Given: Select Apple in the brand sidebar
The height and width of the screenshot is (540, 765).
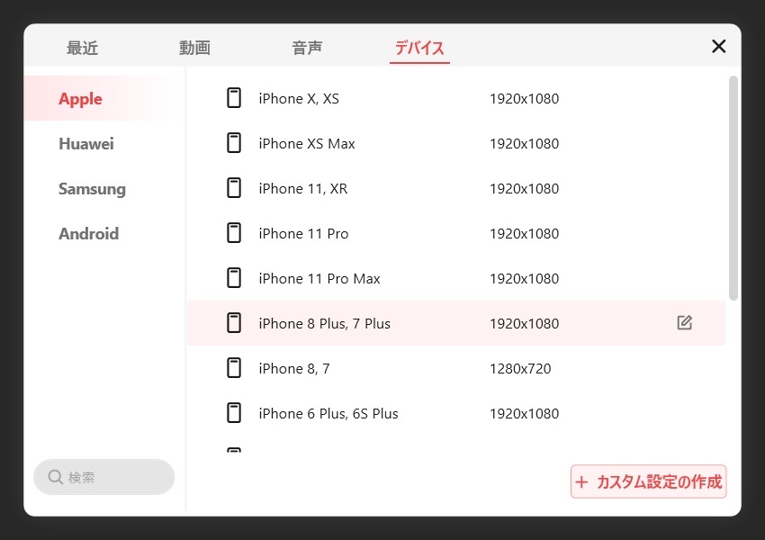Looking at the screenshot, I should (x=81, y=99).
